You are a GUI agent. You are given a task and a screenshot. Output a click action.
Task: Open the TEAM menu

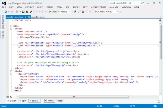point(59,7)
